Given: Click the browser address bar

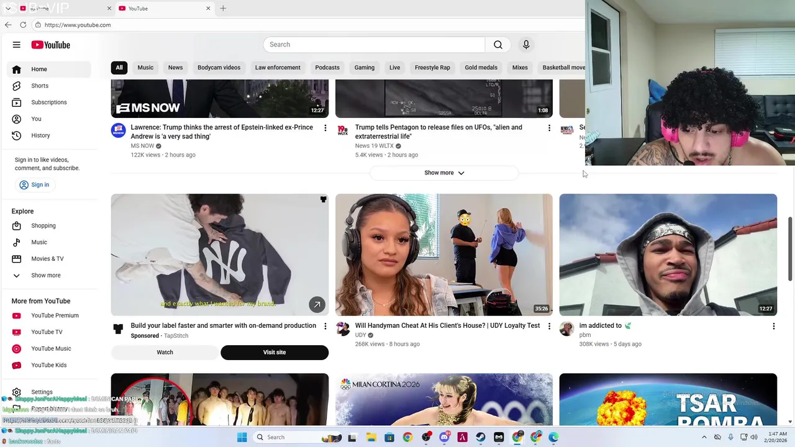Looking at the screenshot, I should click(x=307, y=25).
